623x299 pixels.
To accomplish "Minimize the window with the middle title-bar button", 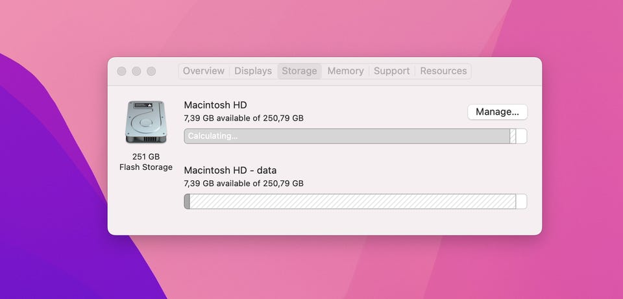I will 136,71.
